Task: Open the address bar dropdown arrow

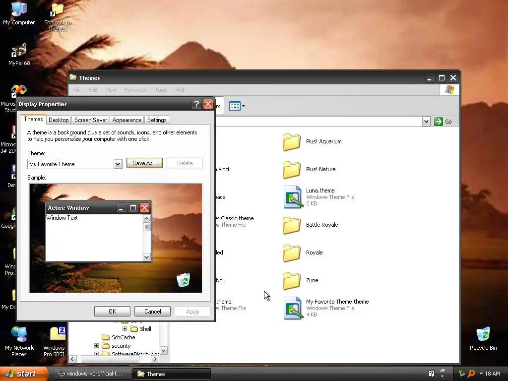Action: tap(426, 122)
